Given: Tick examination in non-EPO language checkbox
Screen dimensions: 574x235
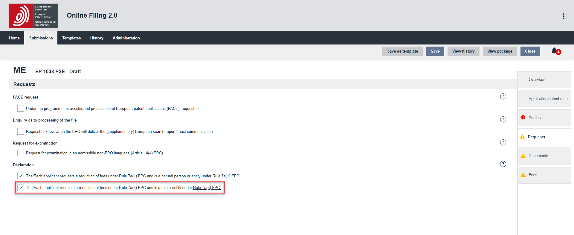Looking at the screenshot, I should tap(21, 153).
